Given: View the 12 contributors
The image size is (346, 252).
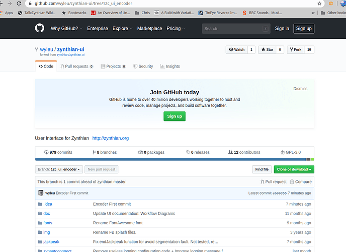Looking at the screenshot, I should pos(244,152).
